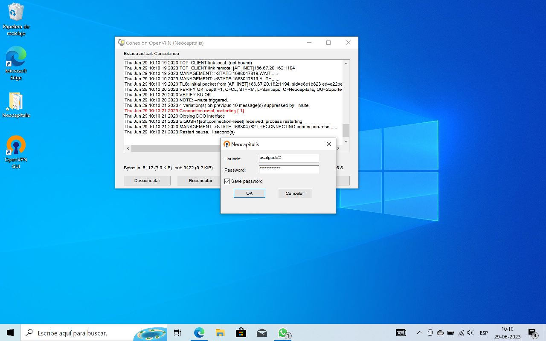The width and height of the screenshot is (546, 341).
Task: Click the log horizontal scroll left arrow
Action: (128, 148)
